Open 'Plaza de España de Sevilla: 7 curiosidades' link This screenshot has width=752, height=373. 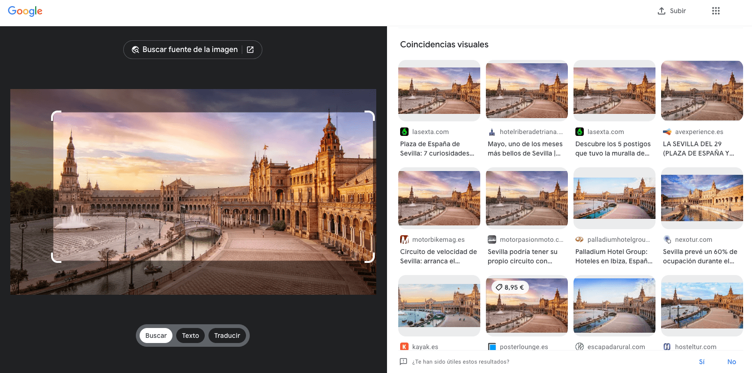(x=437, y=149)
